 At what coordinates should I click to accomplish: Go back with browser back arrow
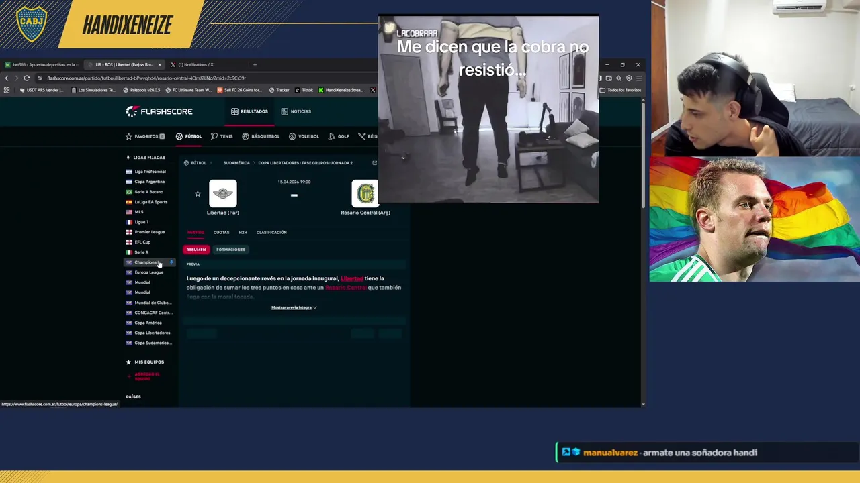(x=7, y=78)
